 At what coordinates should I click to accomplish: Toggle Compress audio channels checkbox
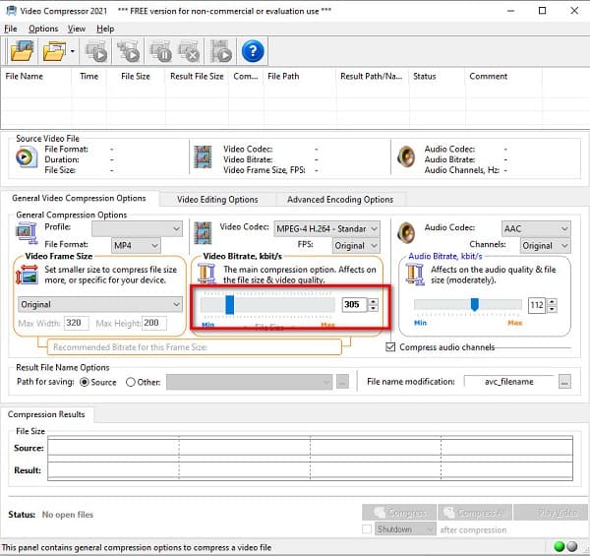click(x=390, y=346)
